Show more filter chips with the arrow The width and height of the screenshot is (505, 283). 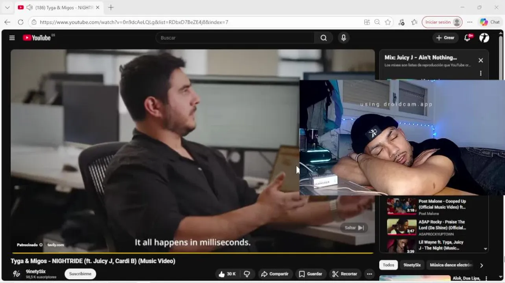481,265
